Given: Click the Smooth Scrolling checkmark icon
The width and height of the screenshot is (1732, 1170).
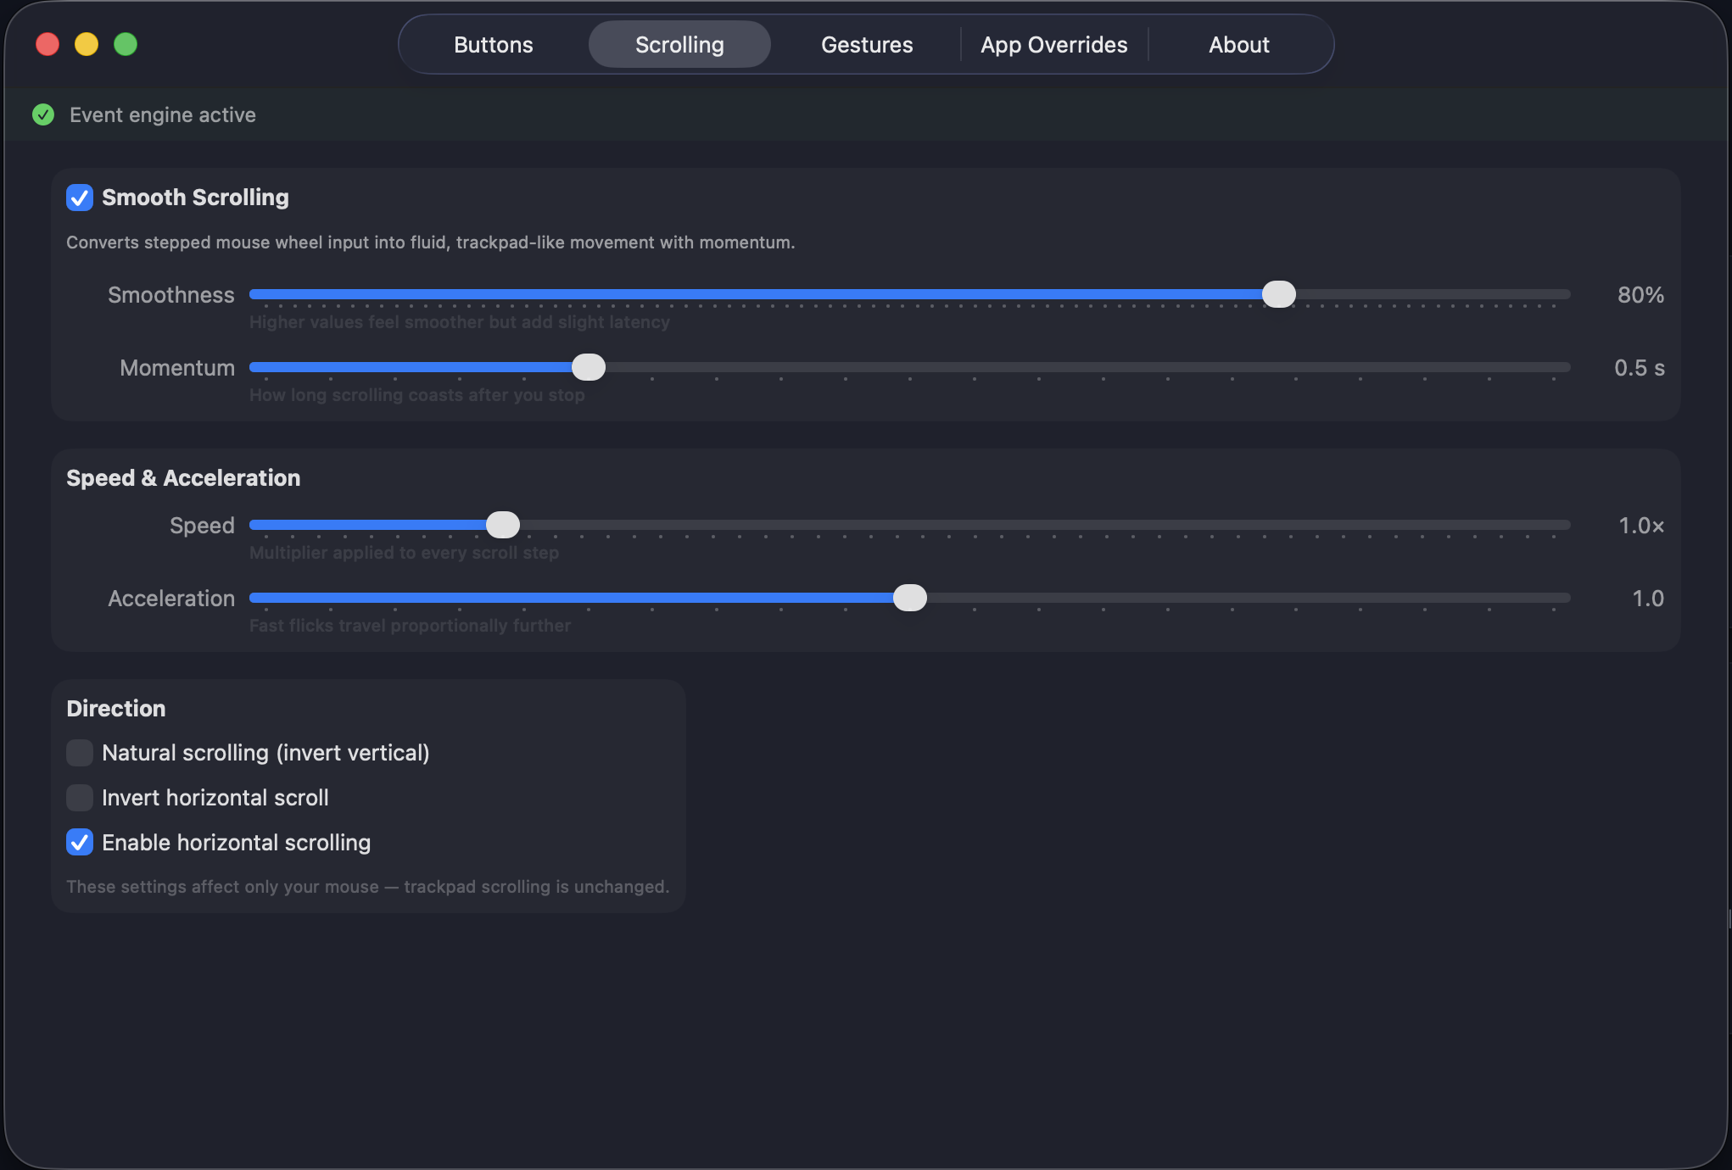Looking at the screenshot, I should tap(79, 198).
